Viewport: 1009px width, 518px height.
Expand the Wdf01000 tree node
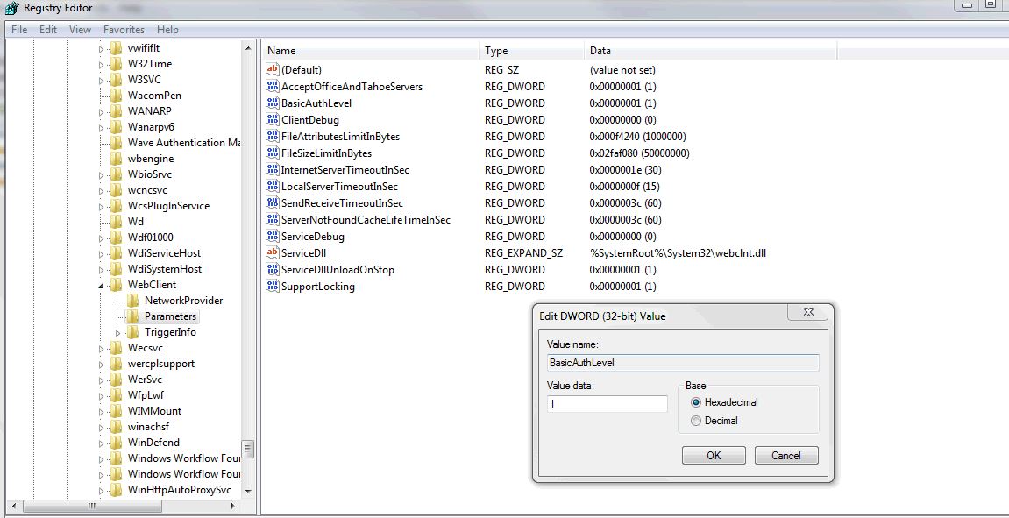(x=101, y=238)
